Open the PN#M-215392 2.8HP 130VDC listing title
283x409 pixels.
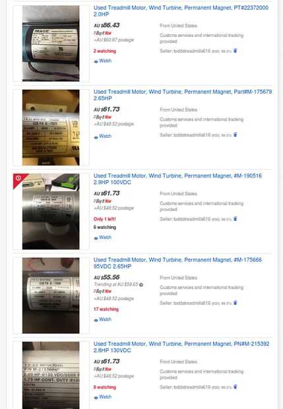tap(181, 347)
